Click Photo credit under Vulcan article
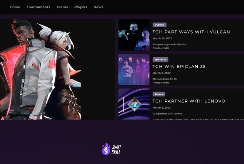This screenshot has height=164, width=244. pyautogui.click(x=160, y=48)
